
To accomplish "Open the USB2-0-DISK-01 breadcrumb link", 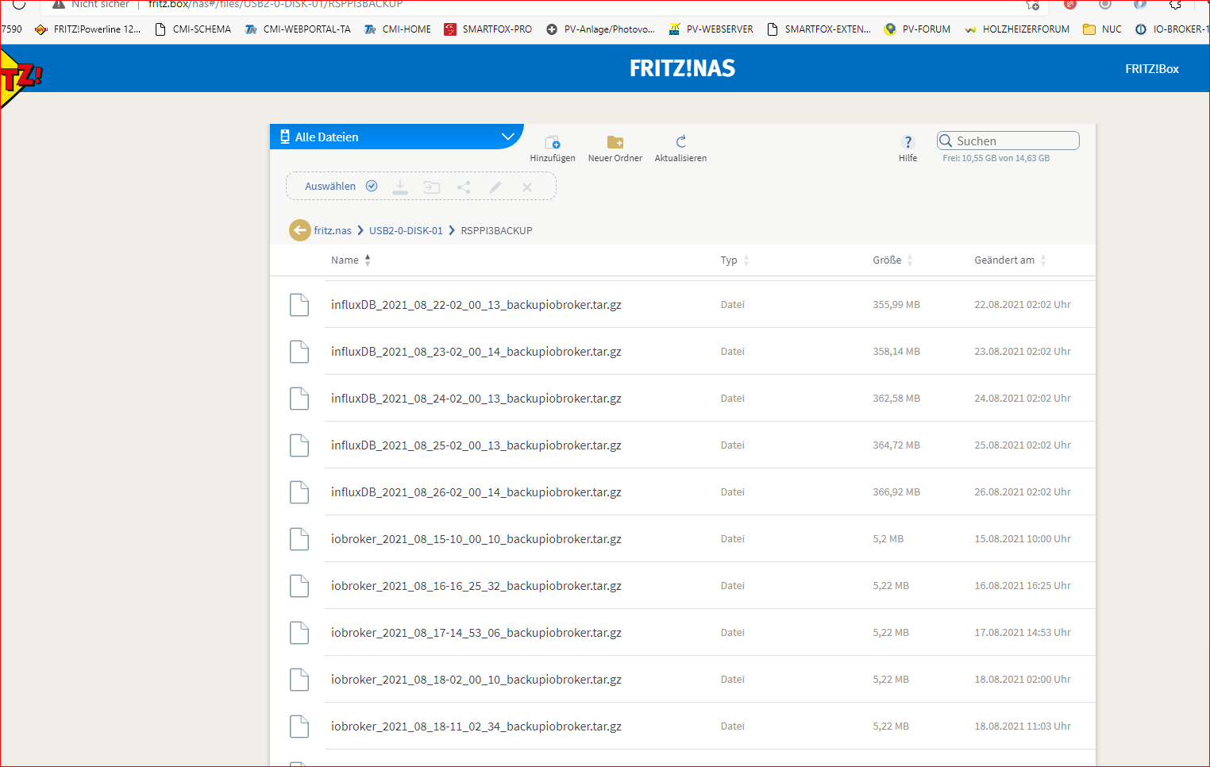I will coord(406,230).
